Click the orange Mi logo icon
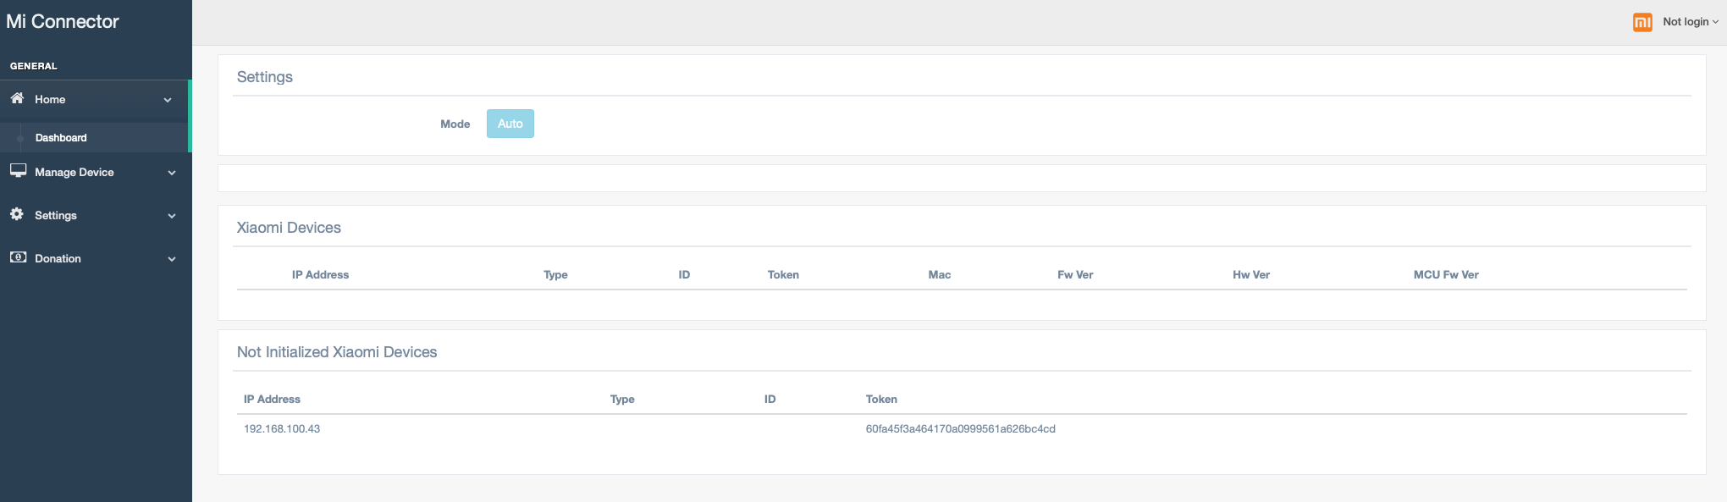The width and height of the screenshot is (1727, 502). [x=1642, y=22]
